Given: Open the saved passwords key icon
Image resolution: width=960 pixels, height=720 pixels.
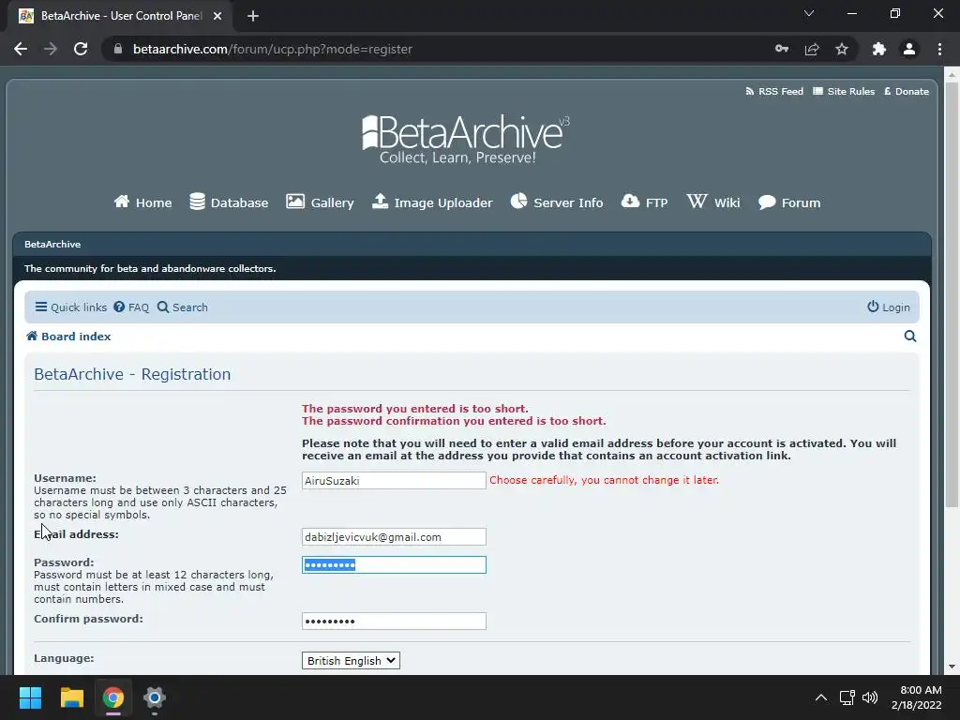Looking at the screenshot, I should pyautogui.click(x=782, y=49).
